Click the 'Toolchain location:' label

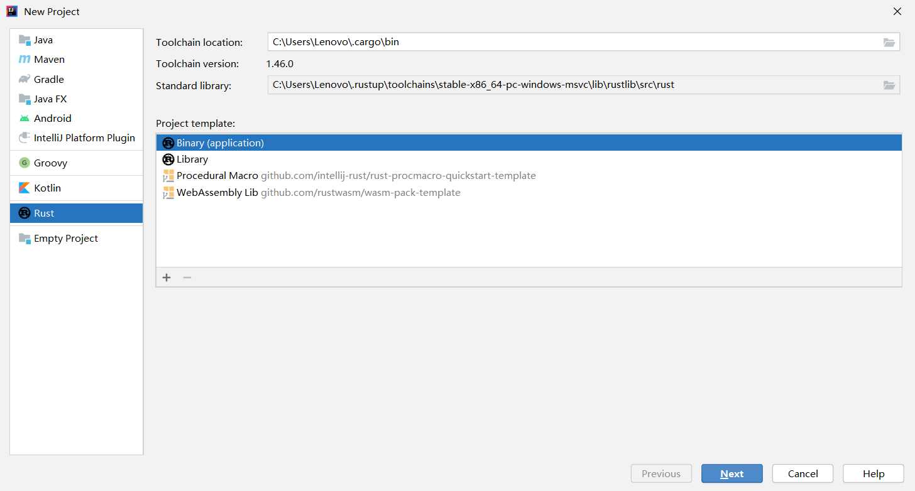(x=199, y=43)
